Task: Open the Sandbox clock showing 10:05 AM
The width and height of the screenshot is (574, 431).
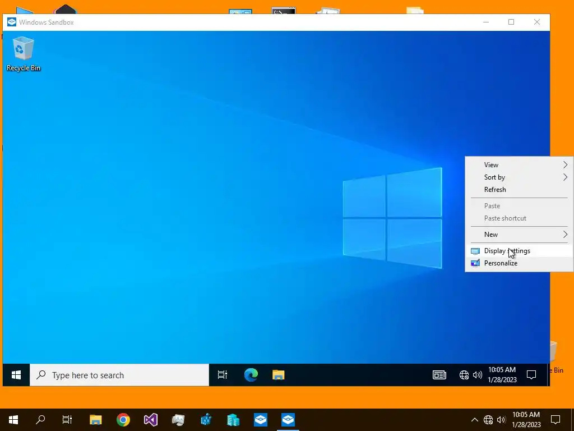Action: pos(502,375)
